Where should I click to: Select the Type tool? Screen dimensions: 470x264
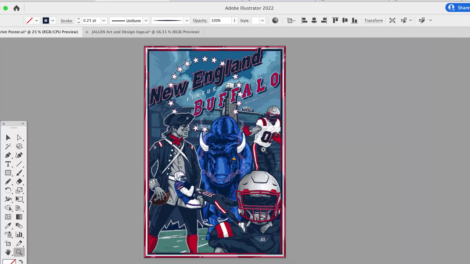tap(8, 164)
